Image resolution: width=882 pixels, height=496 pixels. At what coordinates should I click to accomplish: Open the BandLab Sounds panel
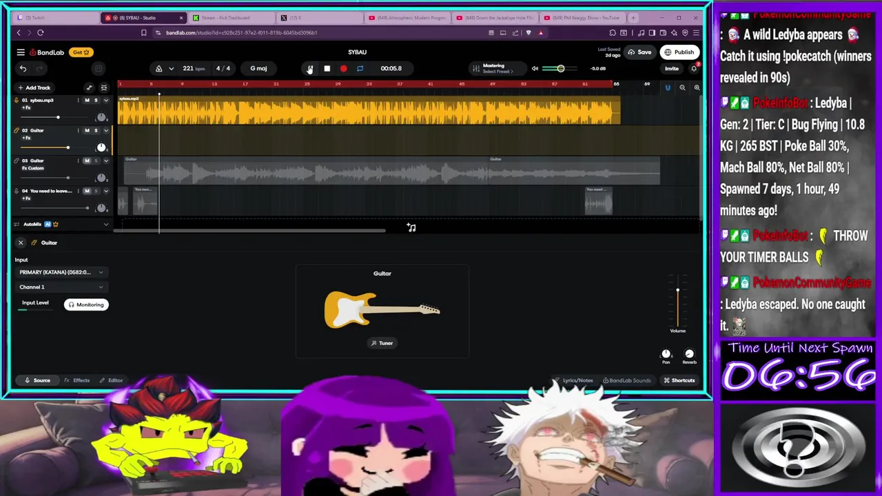(x=626, y=380)
